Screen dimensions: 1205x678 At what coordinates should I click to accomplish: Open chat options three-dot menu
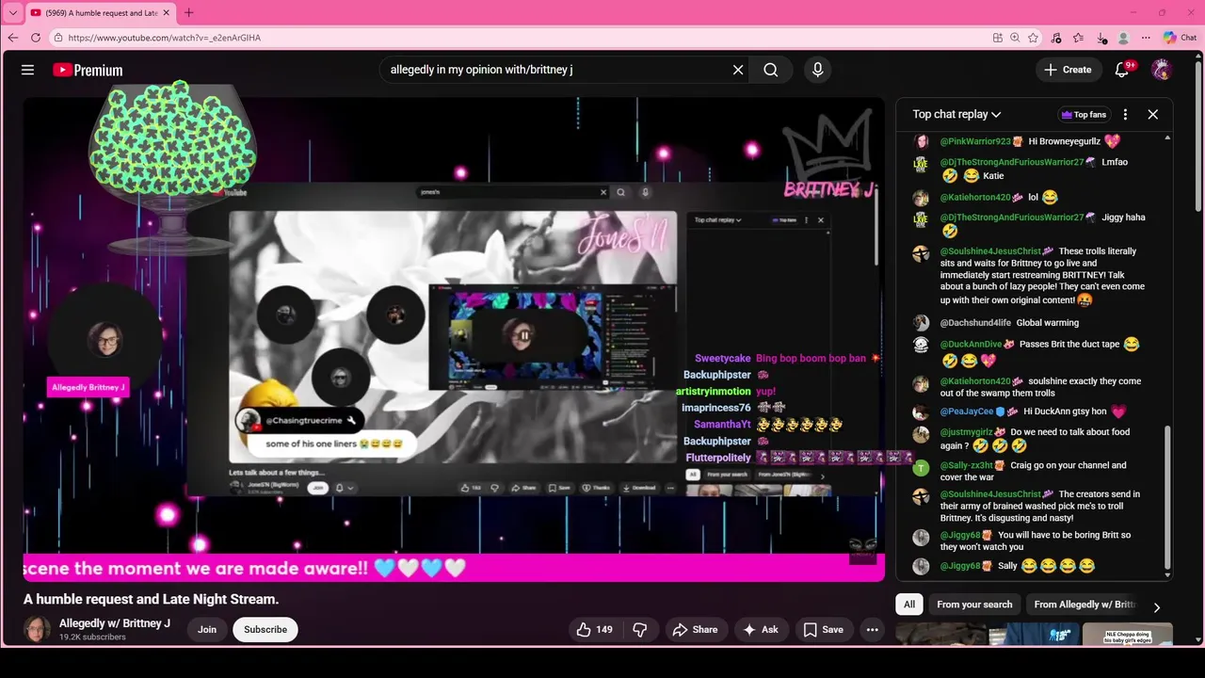tap(1125, 114)
